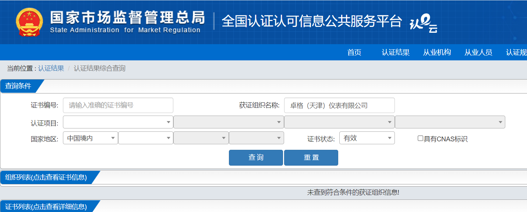Open the 认证规 nav item
527x212 pixels.
516,52
